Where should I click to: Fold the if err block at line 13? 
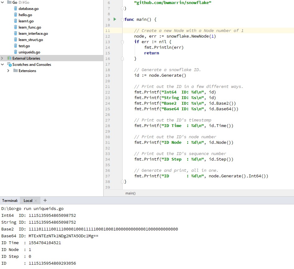122,42
